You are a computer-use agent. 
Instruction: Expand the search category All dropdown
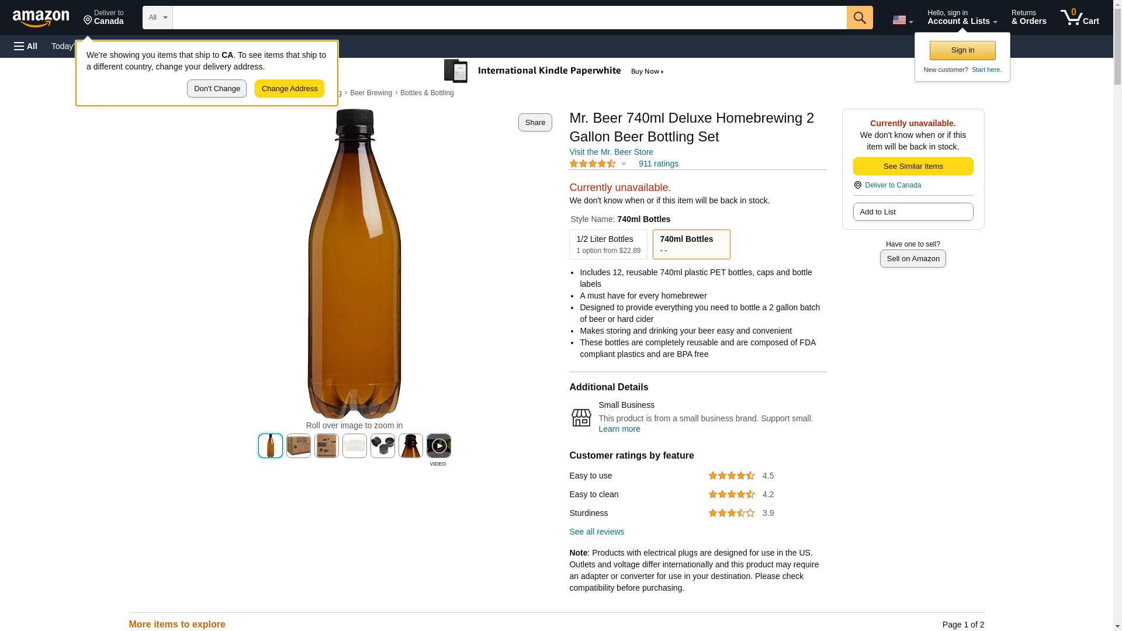pyautogui.click(x=157, y=18)
